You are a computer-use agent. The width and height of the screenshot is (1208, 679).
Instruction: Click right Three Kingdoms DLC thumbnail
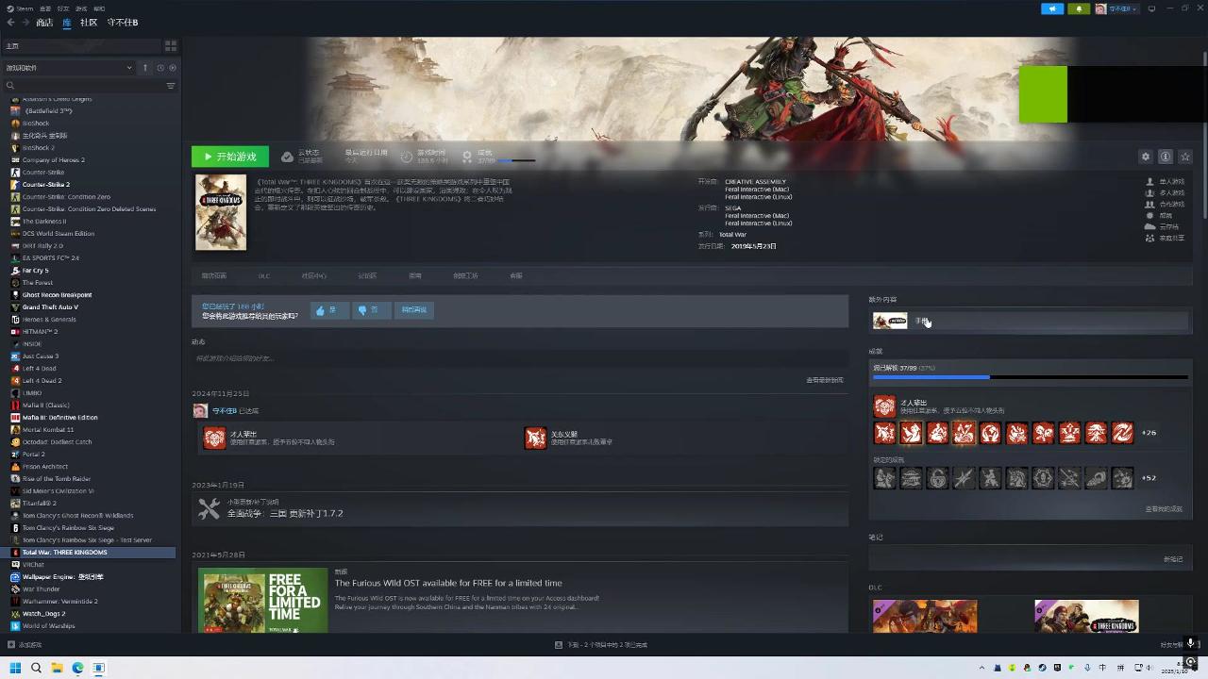click(1086, 617)
